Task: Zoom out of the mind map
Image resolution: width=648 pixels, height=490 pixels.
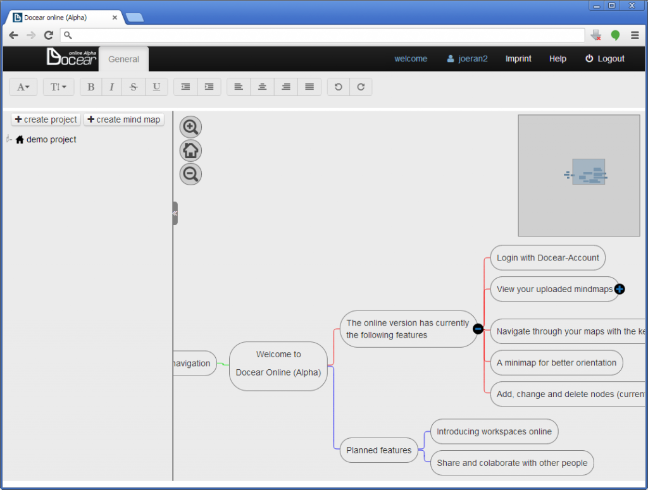Action: [x=190, y=174]
